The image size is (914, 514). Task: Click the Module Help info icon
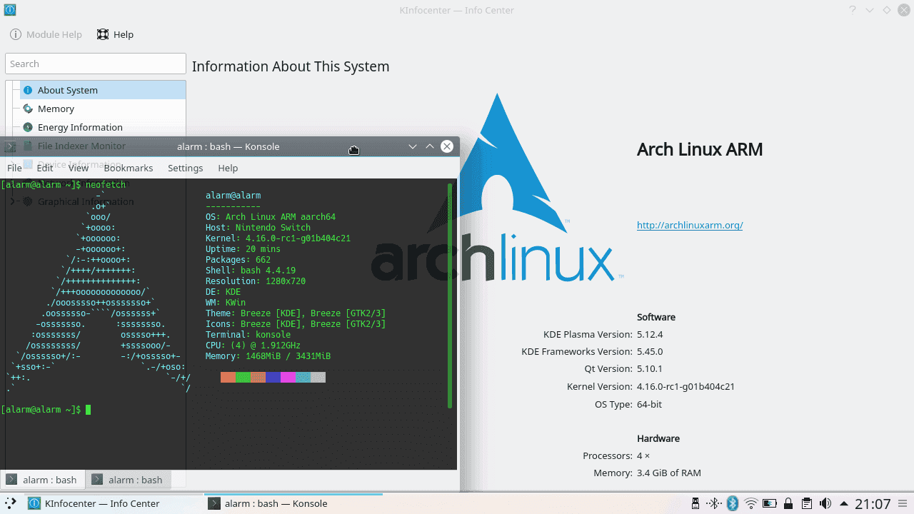coord(16,34)
